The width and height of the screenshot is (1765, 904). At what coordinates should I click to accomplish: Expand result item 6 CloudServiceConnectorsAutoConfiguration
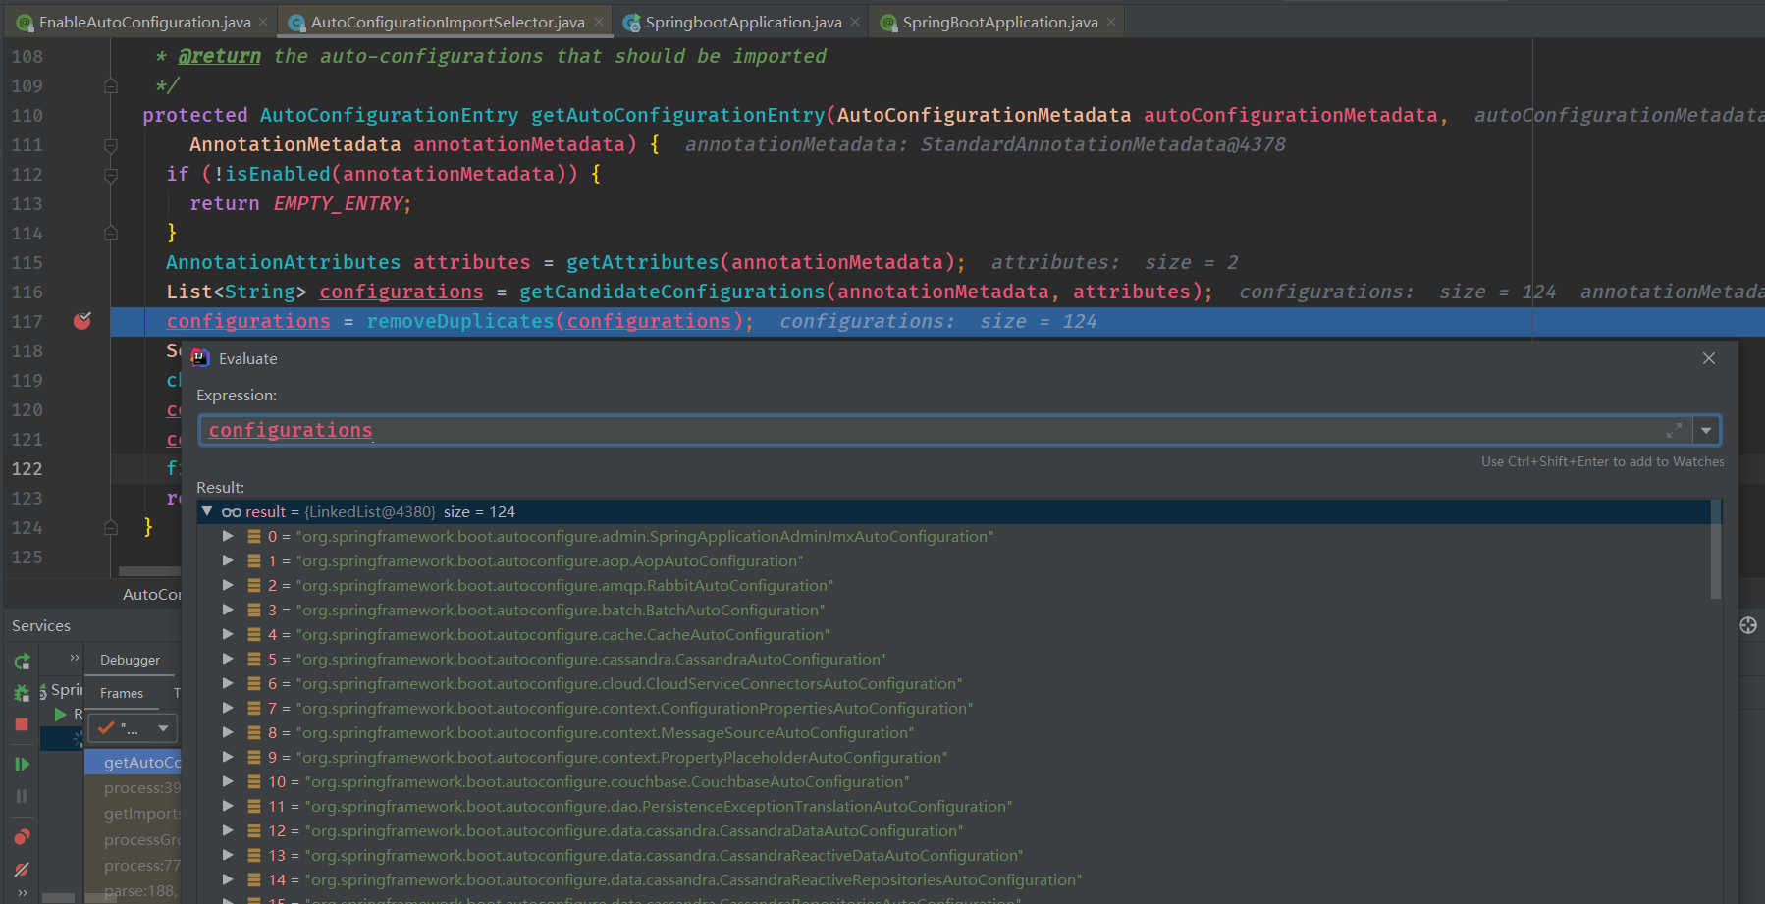coord(228,683)
